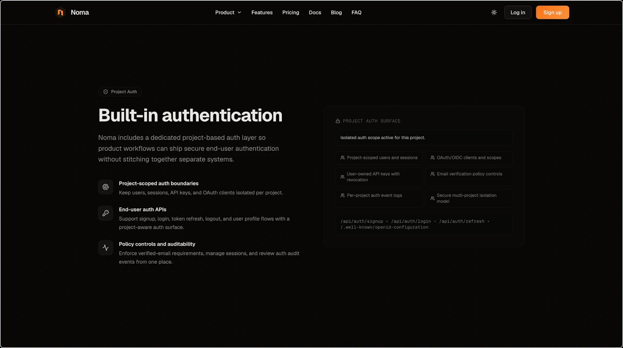The width and height of the screenshot is (623, 348).
Task: Click the Log in button
Action: (518, 12)
